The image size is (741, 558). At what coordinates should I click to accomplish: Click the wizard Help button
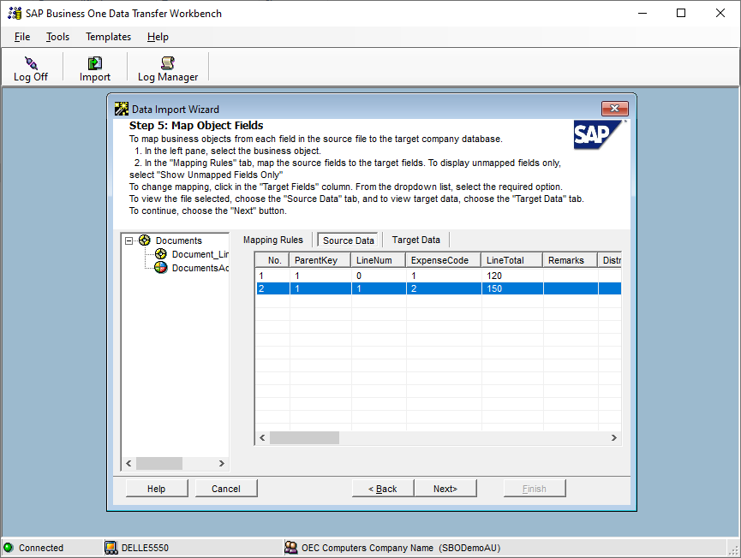pyautogui.click(x=157, y=489)
